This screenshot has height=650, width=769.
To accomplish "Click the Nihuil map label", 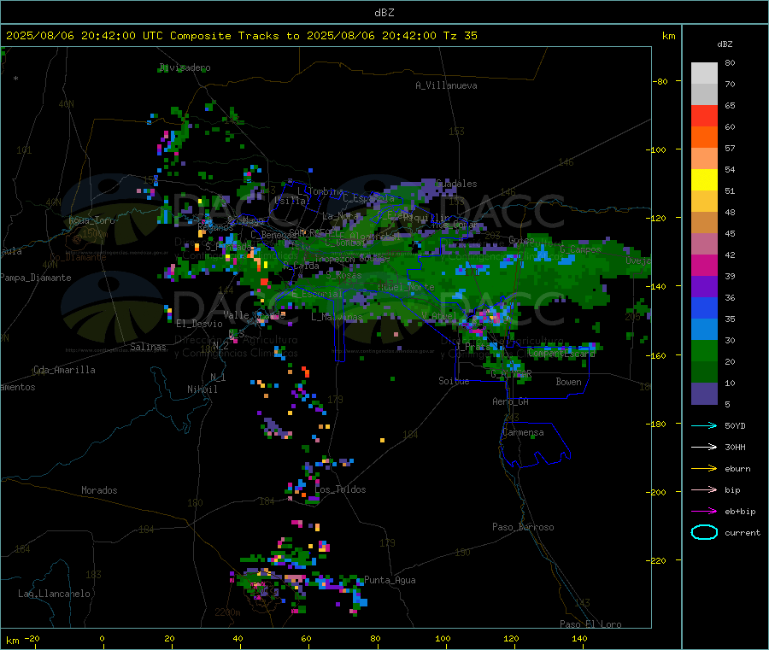I will point(202,389).
